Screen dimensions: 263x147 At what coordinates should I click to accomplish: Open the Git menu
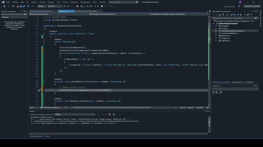pos(28,2)
